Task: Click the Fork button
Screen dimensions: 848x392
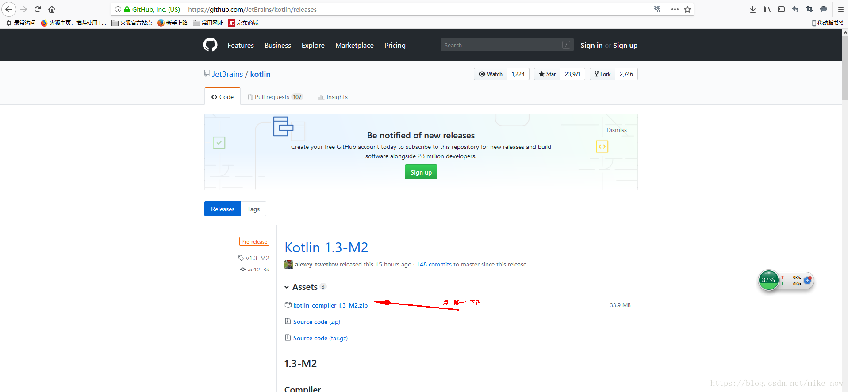Action: [x=602, y=74]
